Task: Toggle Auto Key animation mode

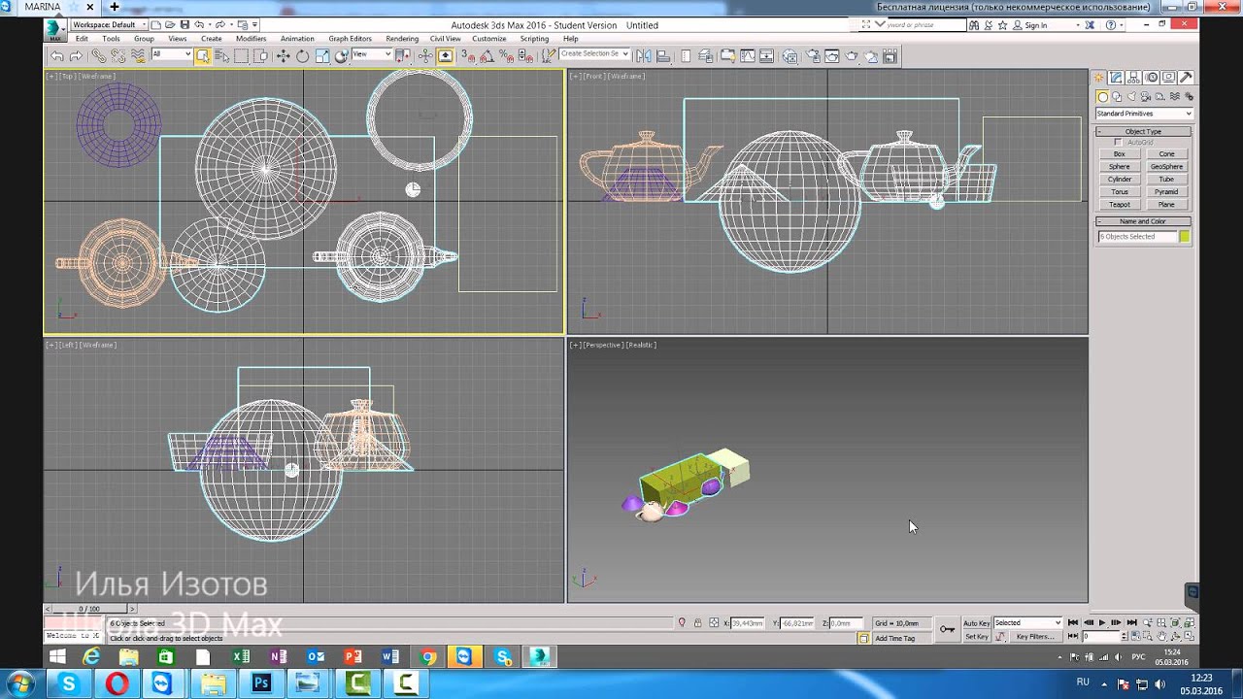Action: [x=977, y=622]
